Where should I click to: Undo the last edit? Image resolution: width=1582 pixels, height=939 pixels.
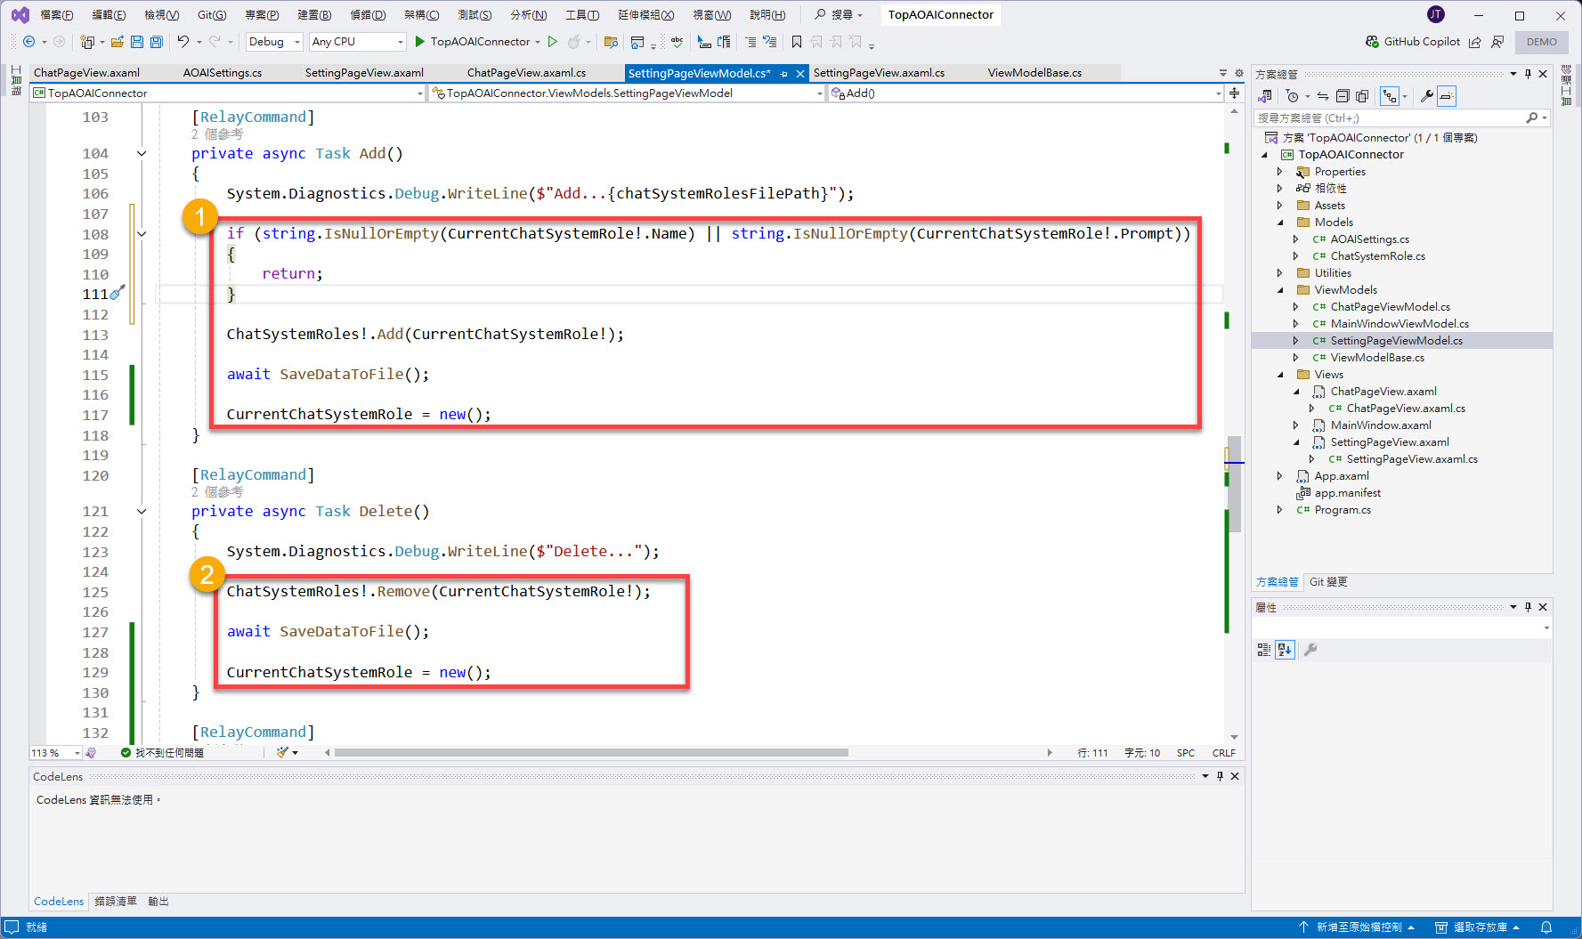click(x=183, y=42)
